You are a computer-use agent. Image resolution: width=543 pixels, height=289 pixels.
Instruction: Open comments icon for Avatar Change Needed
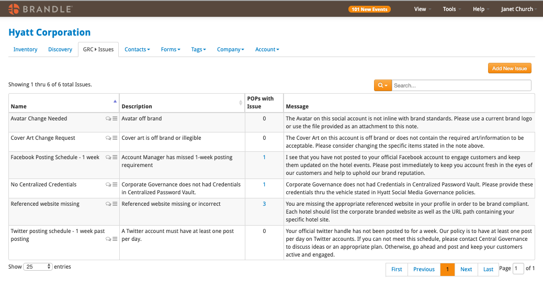coord(108,118)
